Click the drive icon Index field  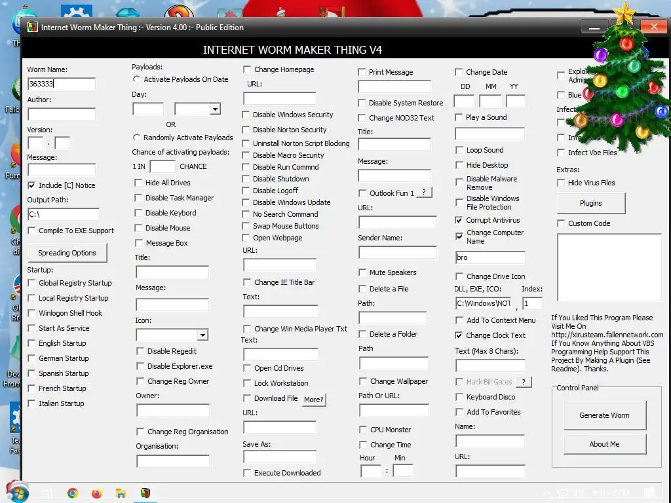532,303
